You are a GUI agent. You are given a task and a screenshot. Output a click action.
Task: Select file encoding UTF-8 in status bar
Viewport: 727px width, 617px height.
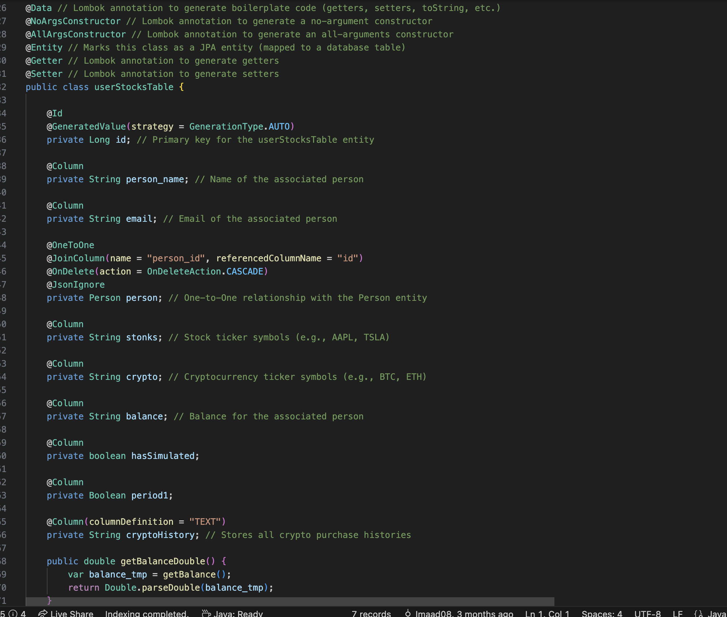[647, 614]
